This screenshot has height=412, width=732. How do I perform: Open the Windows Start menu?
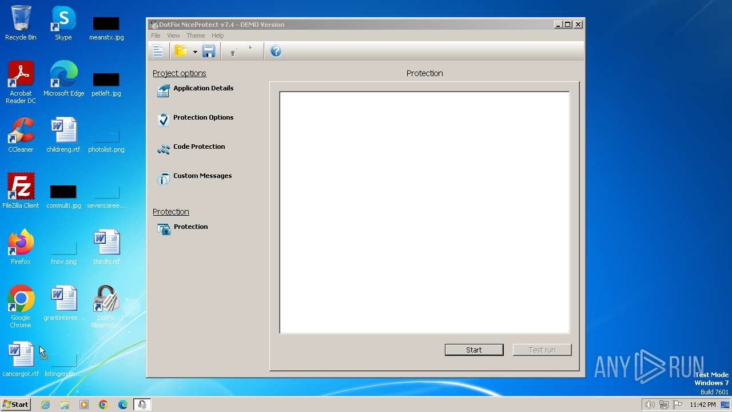[x=15, y=404]
